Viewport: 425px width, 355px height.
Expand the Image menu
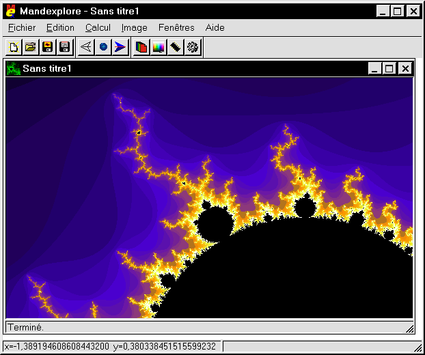click(x=134, y=28)
